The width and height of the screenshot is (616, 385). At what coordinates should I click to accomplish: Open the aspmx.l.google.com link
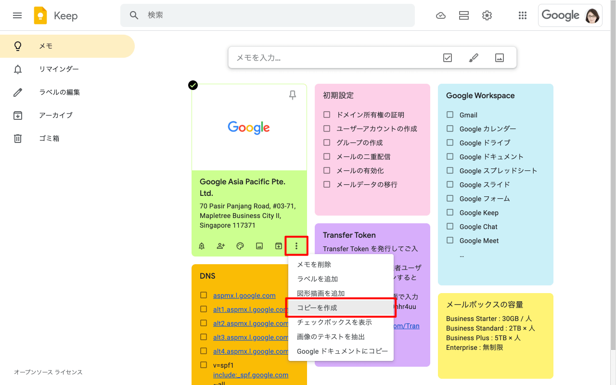pos(244,295)
